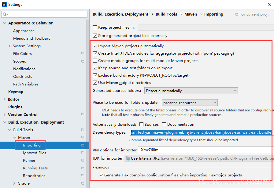274x188 pixels.
Task: Open Quick Lists settings
Action: 23,77
